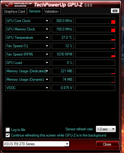Select the Sensors tab
Image resolution: width=124 pixels, height=153 pixels.
pyautogui.click(x=35, y=11)
